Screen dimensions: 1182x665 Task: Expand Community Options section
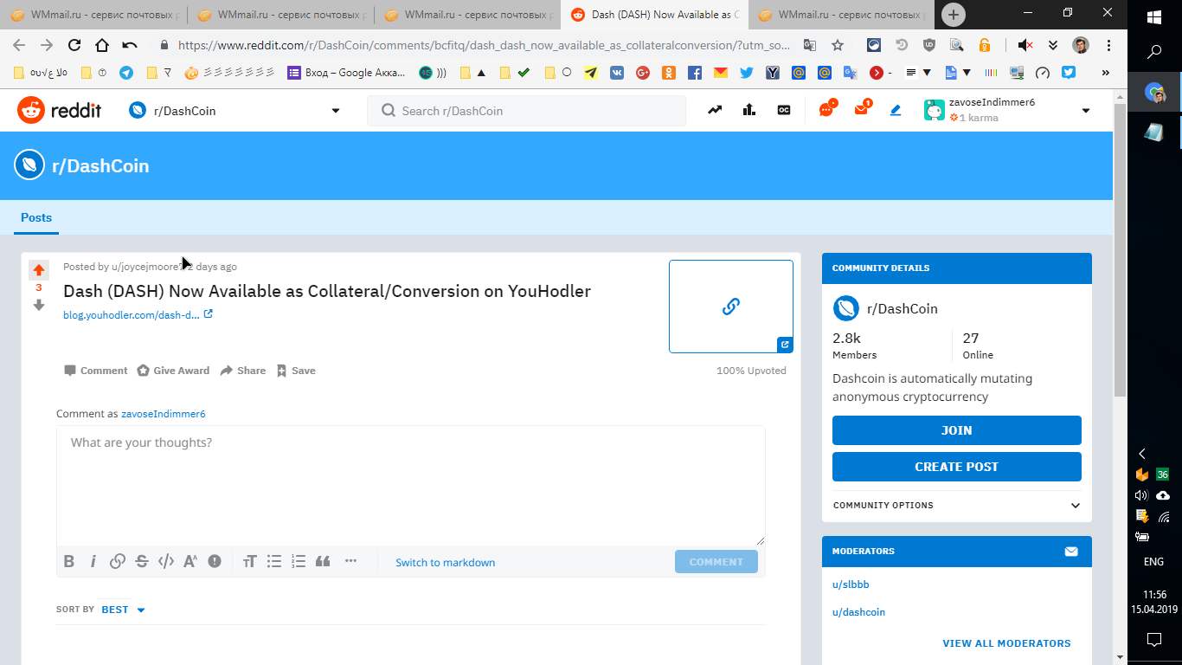pyautogui.click(x=957, y=505)
